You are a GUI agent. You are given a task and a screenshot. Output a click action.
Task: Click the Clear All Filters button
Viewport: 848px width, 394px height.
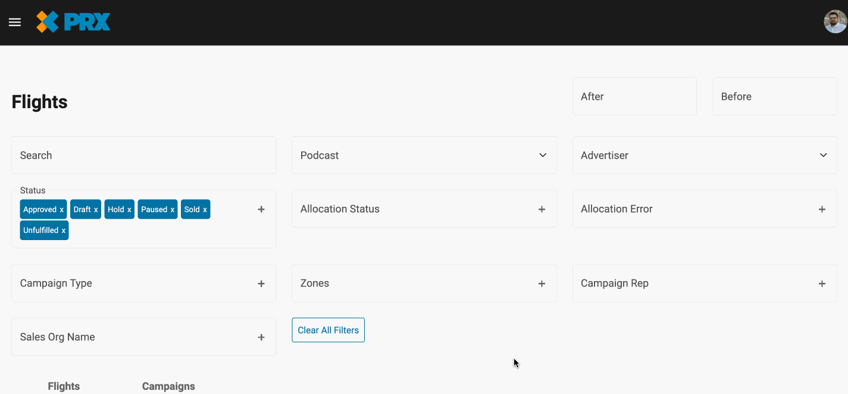tap(328, 330)
